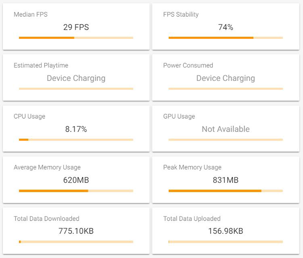Click the Peak Memory Usage progress bar
This screenshot has height=258, width=303.
pyautogui.click(x=226, y=190)
